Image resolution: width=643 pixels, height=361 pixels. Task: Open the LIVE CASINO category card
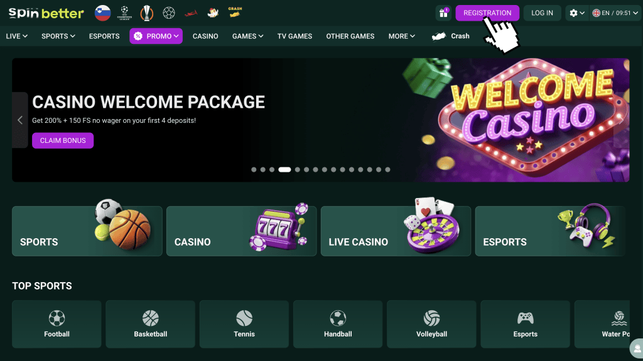point(396,231)
